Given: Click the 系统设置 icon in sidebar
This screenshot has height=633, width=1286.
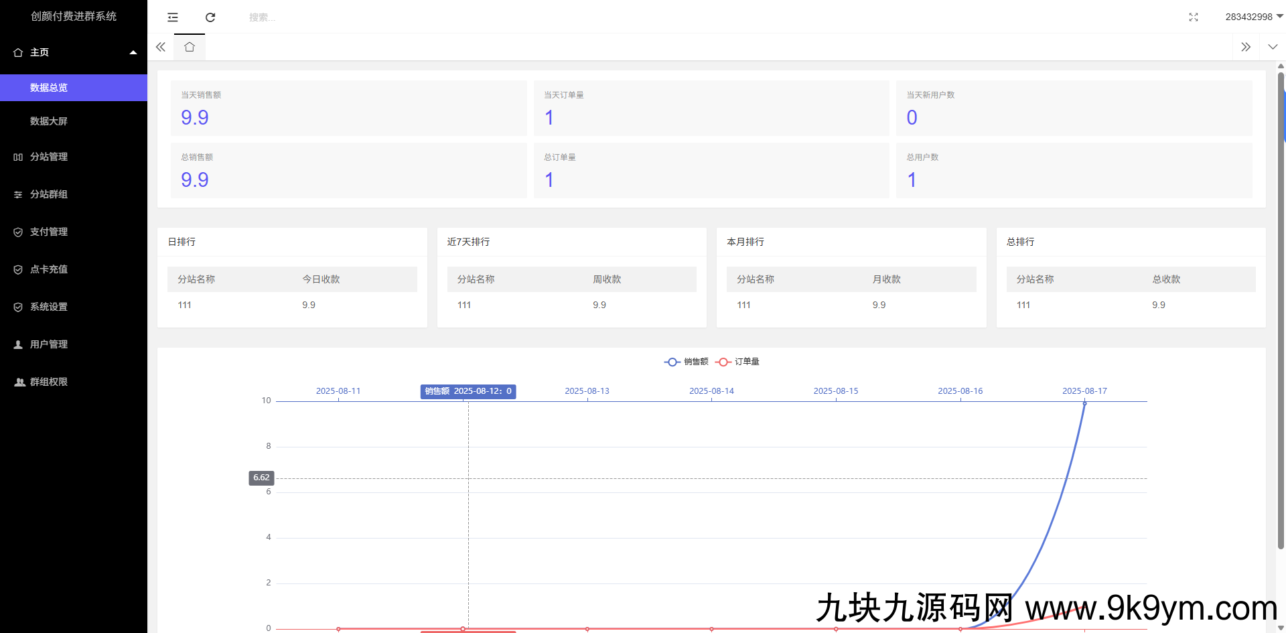Looking at the screenshot, I should tap(17, 307).
